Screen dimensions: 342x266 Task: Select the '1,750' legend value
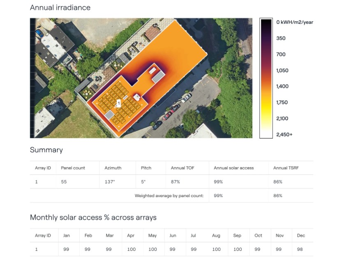(x=282, y=102)
